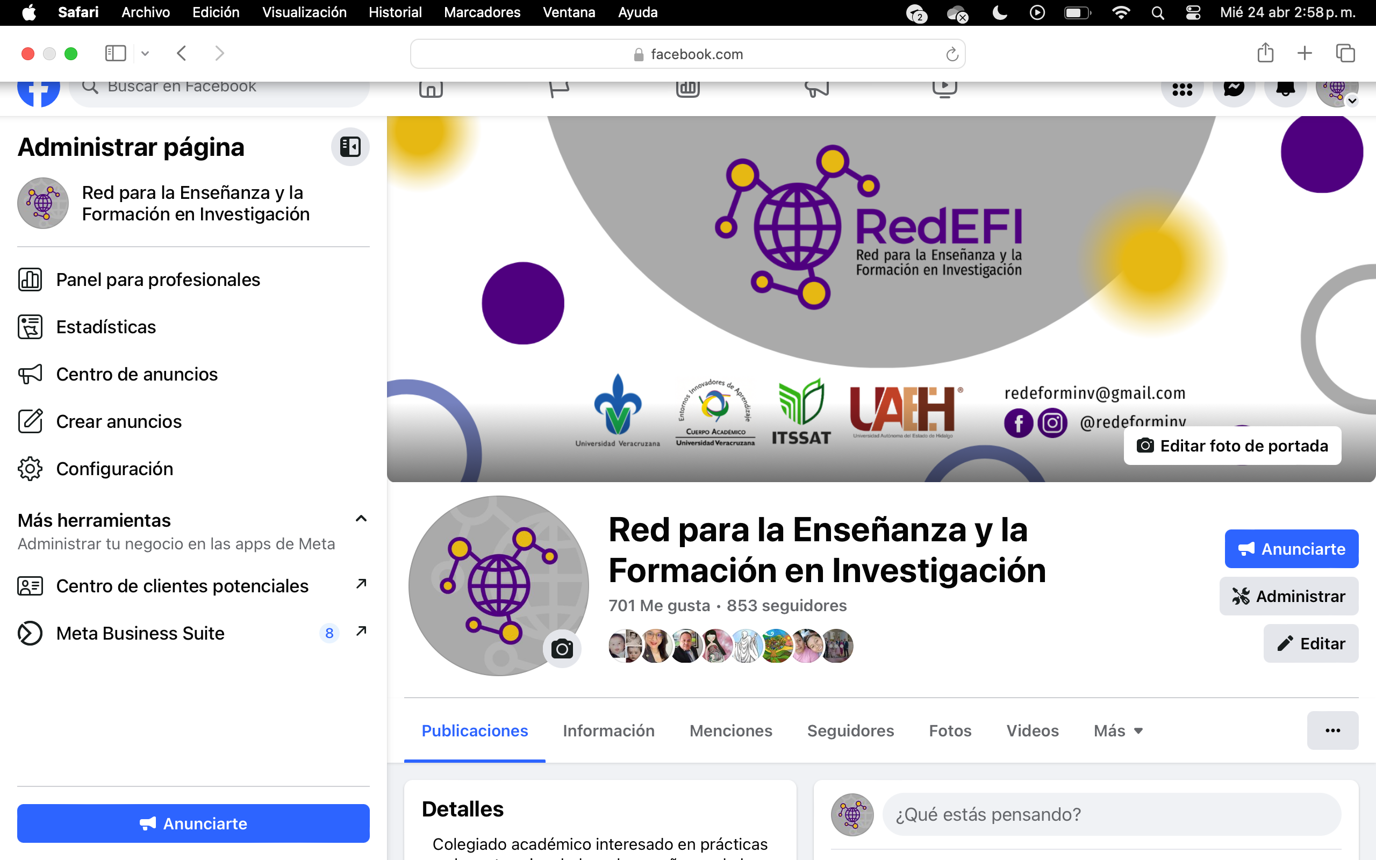Image resolution: width=1376 pixels, height=860 pixels.
Task: Toggle Focus moon icon in menu bar
Action: [x=1000, y=12]
